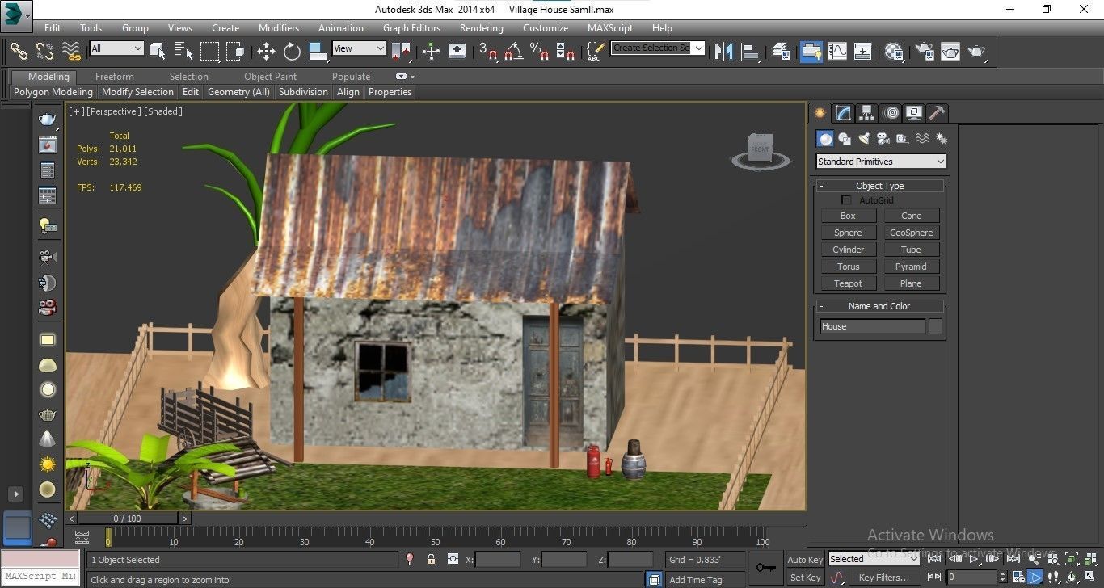
Task: Open the MAXScript menu
Action: 610,27
